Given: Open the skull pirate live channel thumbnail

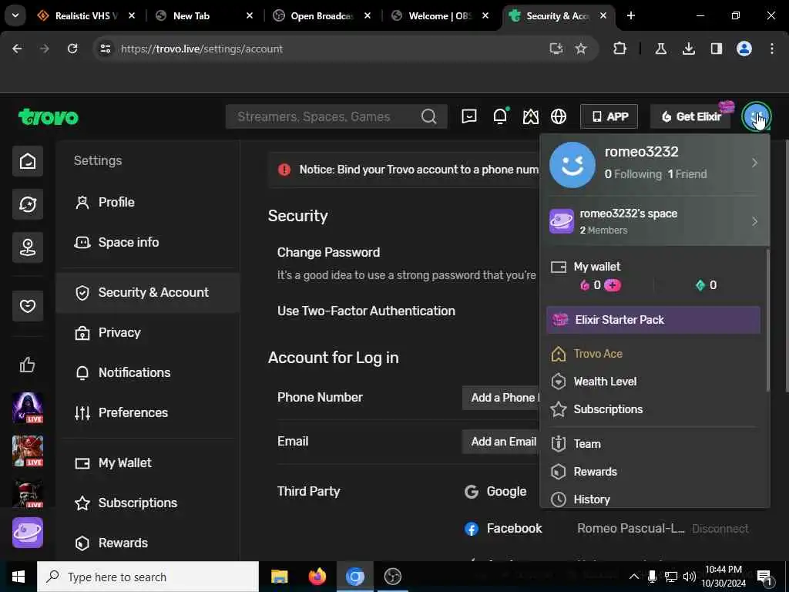Looking at the screenshot, I should (x=28, y=494).
